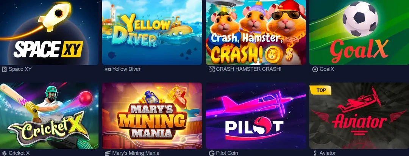409x156 pixels.
Task: Click the TOP badge on Aviator
Action: (320, 90)
